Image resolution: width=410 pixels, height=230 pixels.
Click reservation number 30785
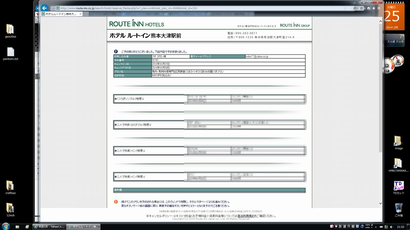click(155, 60)
